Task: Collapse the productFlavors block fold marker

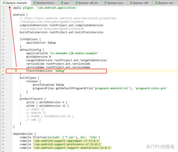Action: 12,99
